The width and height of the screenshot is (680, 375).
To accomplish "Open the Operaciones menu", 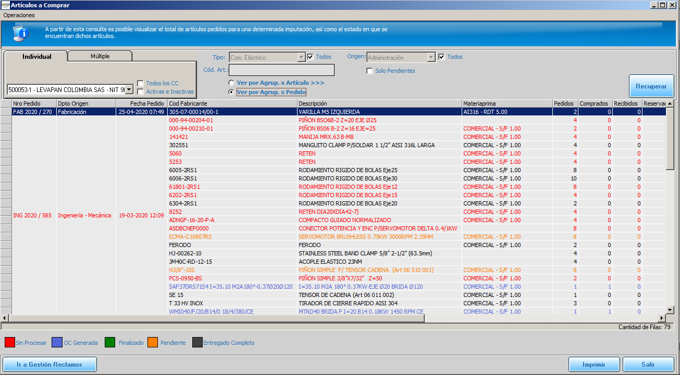I will pos(19,15).
